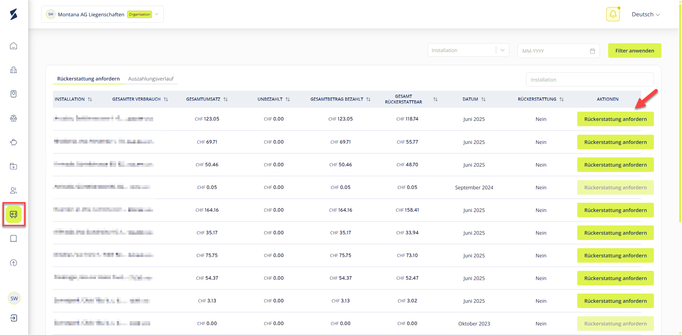Sort by Rückerstattung column
This screenshot has width=682, height=335.
(x=562, y=99)
